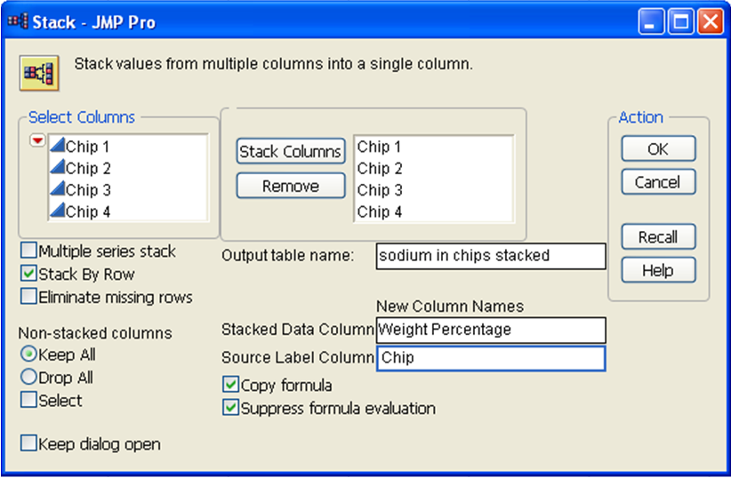Click the Recall button
The height and width of the screenshot is (478, 731).
coord(658,237)
